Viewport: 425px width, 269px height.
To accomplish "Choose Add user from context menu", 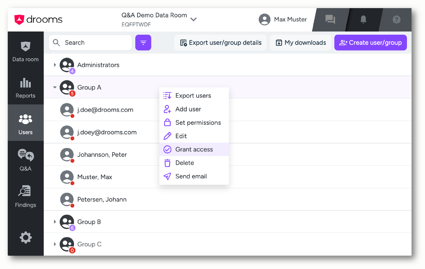I will coord(194,109).
